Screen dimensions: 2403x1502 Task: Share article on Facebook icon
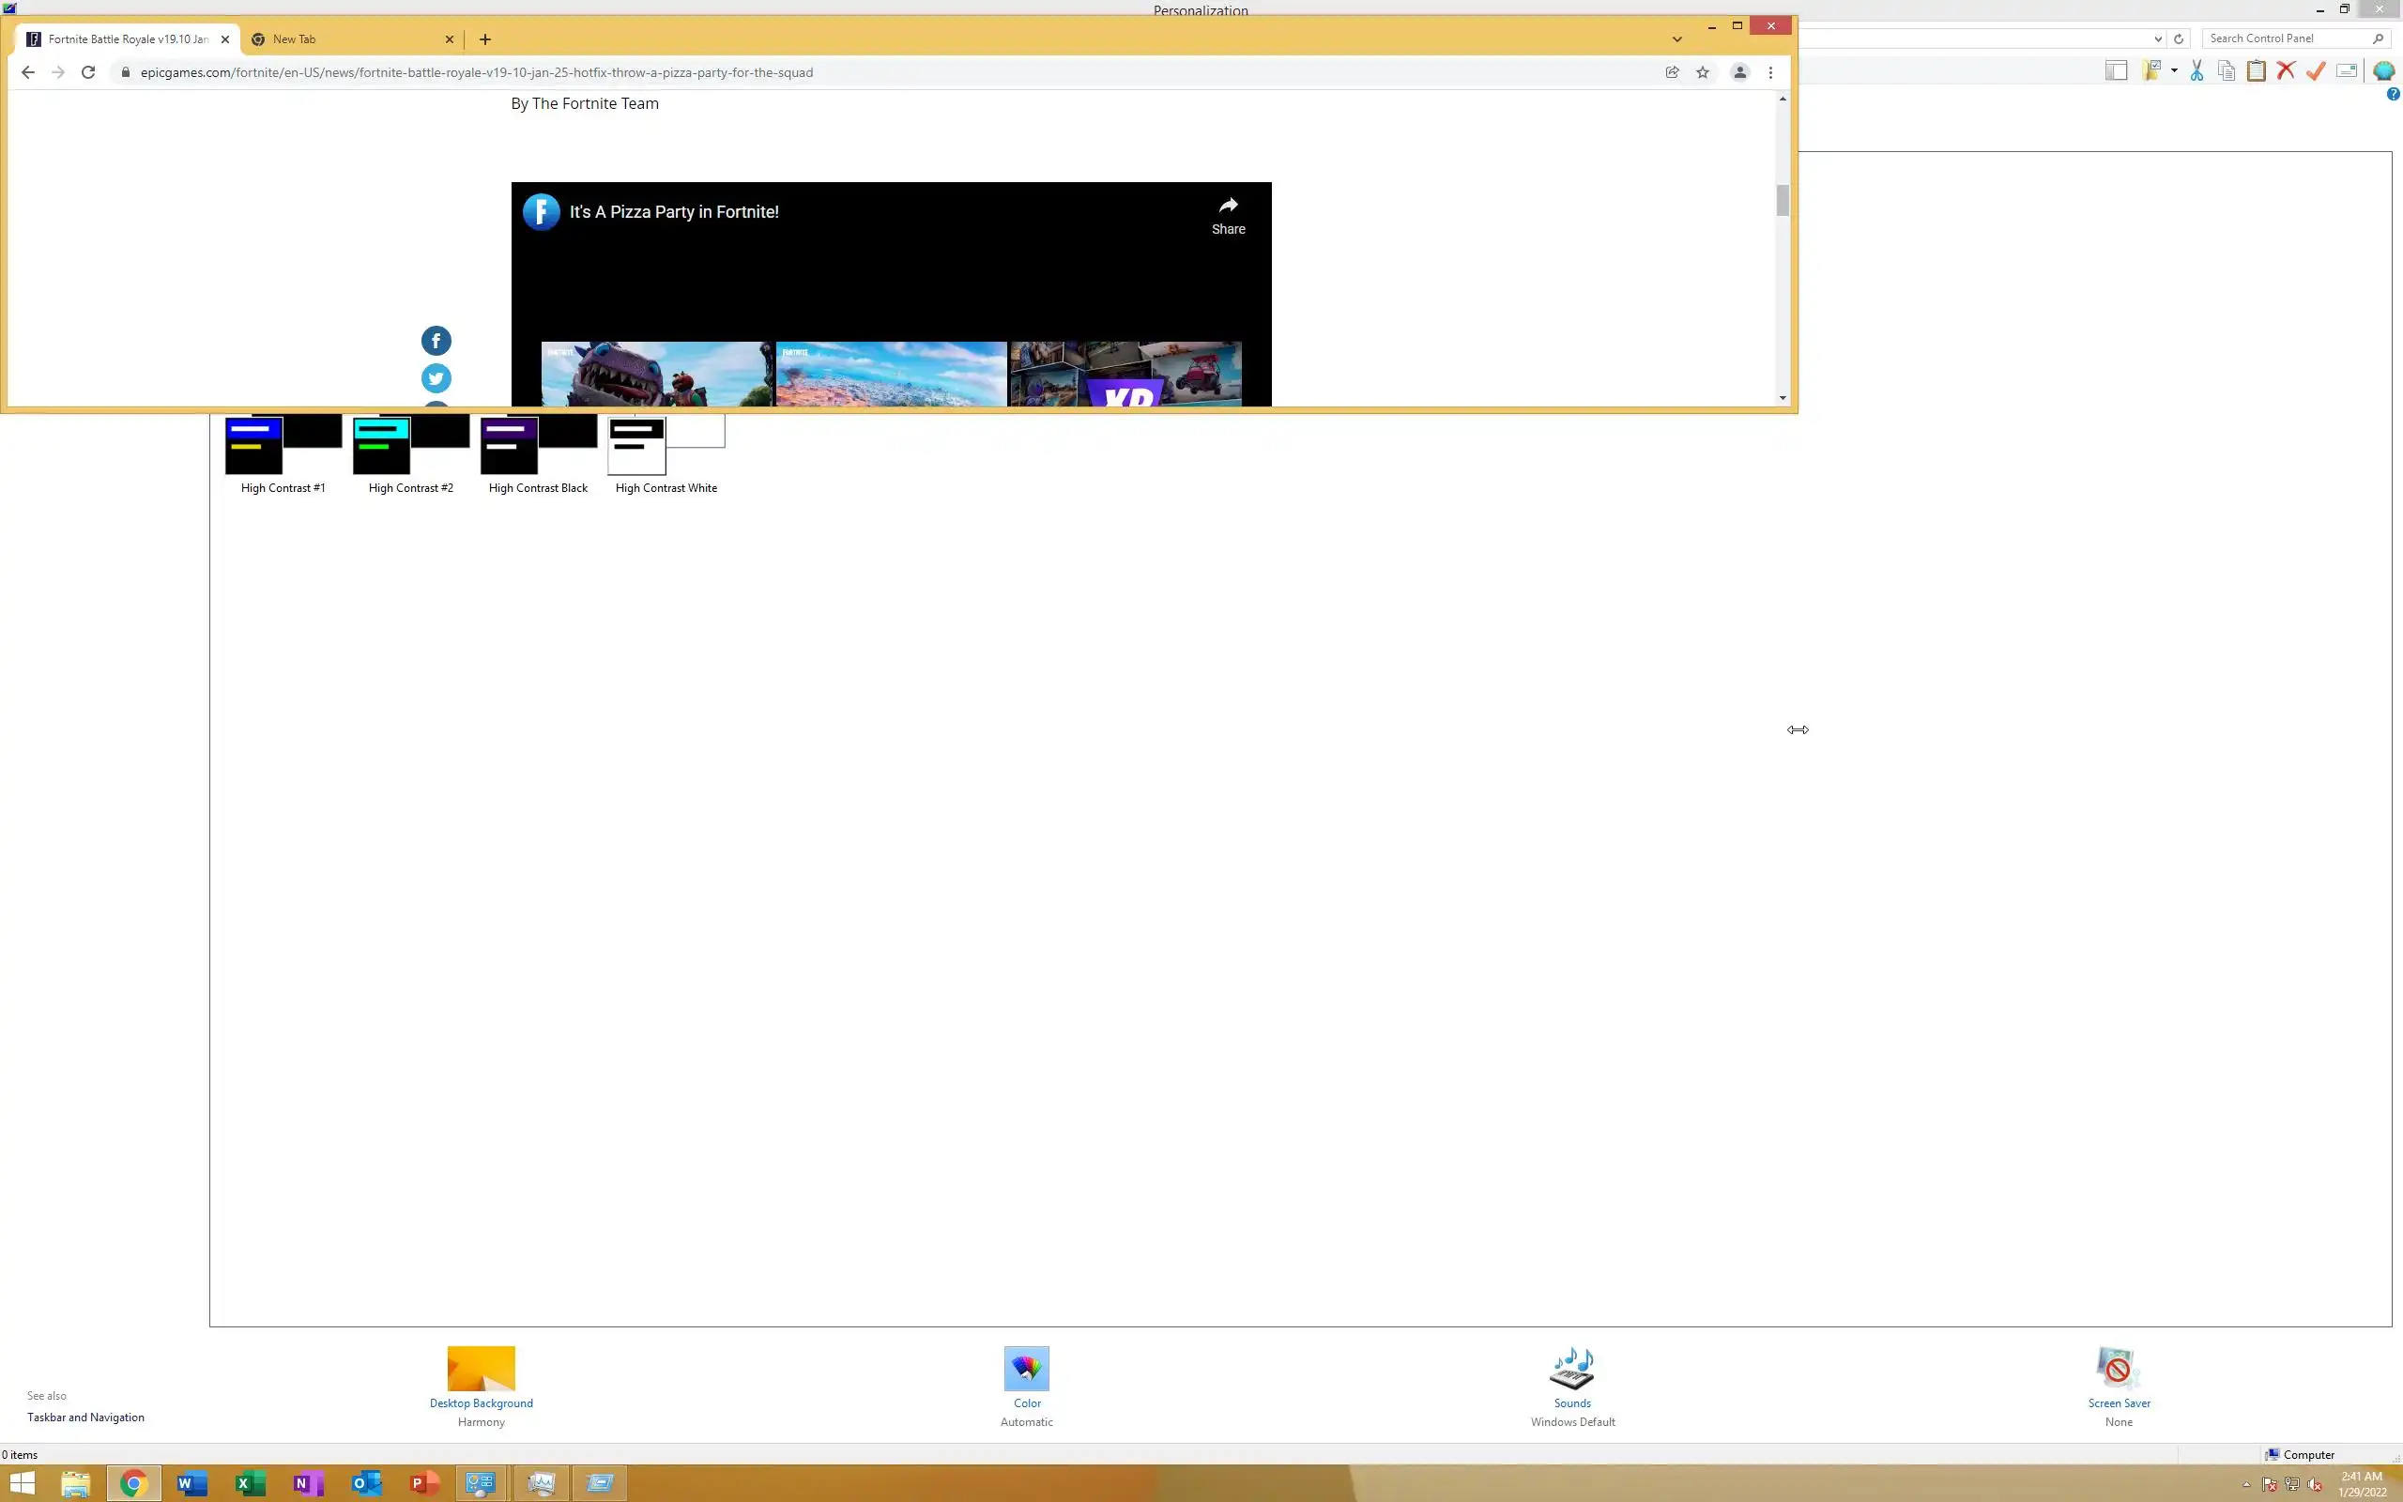(x=436, y=341)
